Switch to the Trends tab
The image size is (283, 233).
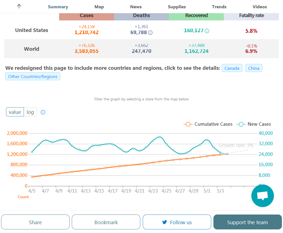(x=219, y=7)
